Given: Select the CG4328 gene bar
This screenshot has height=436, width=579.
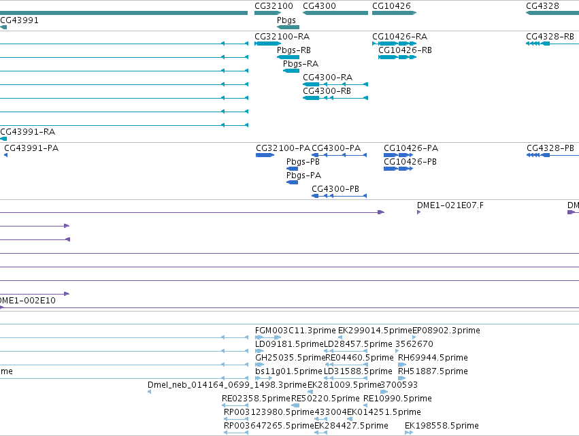Looking at the screenshot, I should tap(552, 13).
